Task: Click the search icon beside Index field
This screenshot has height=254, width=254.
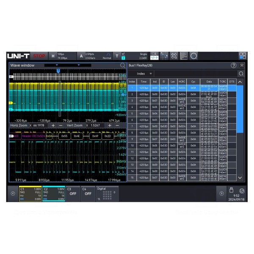Action: pyautogui.click(x=241, y=74)
